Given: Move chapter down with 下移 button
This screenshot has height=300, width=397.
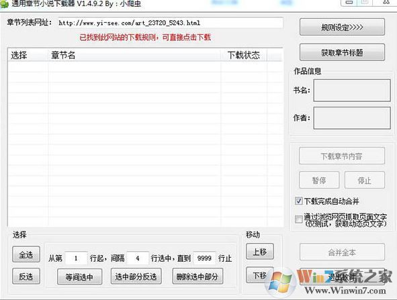Looking at the screenshot, I should point(260,275).
